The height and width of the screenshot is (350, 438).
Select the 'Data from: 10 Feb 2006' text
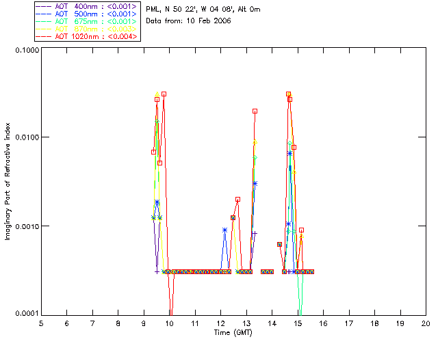click(189, 21)
